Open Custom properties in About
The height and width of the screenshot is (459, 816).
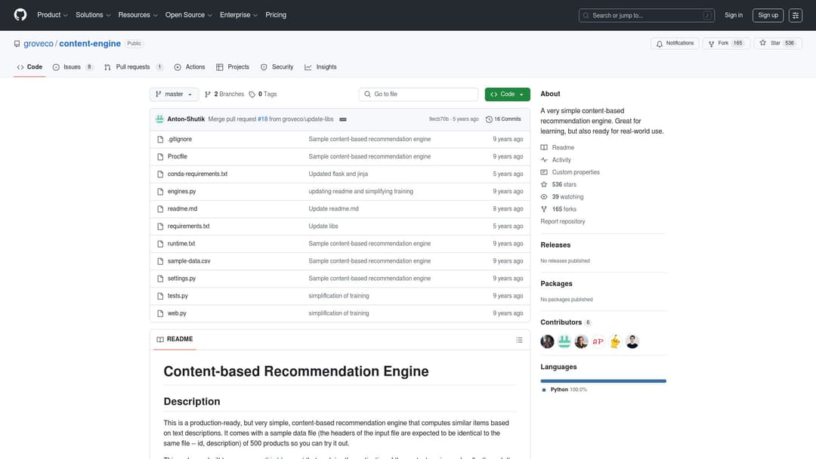click(570, 172)
